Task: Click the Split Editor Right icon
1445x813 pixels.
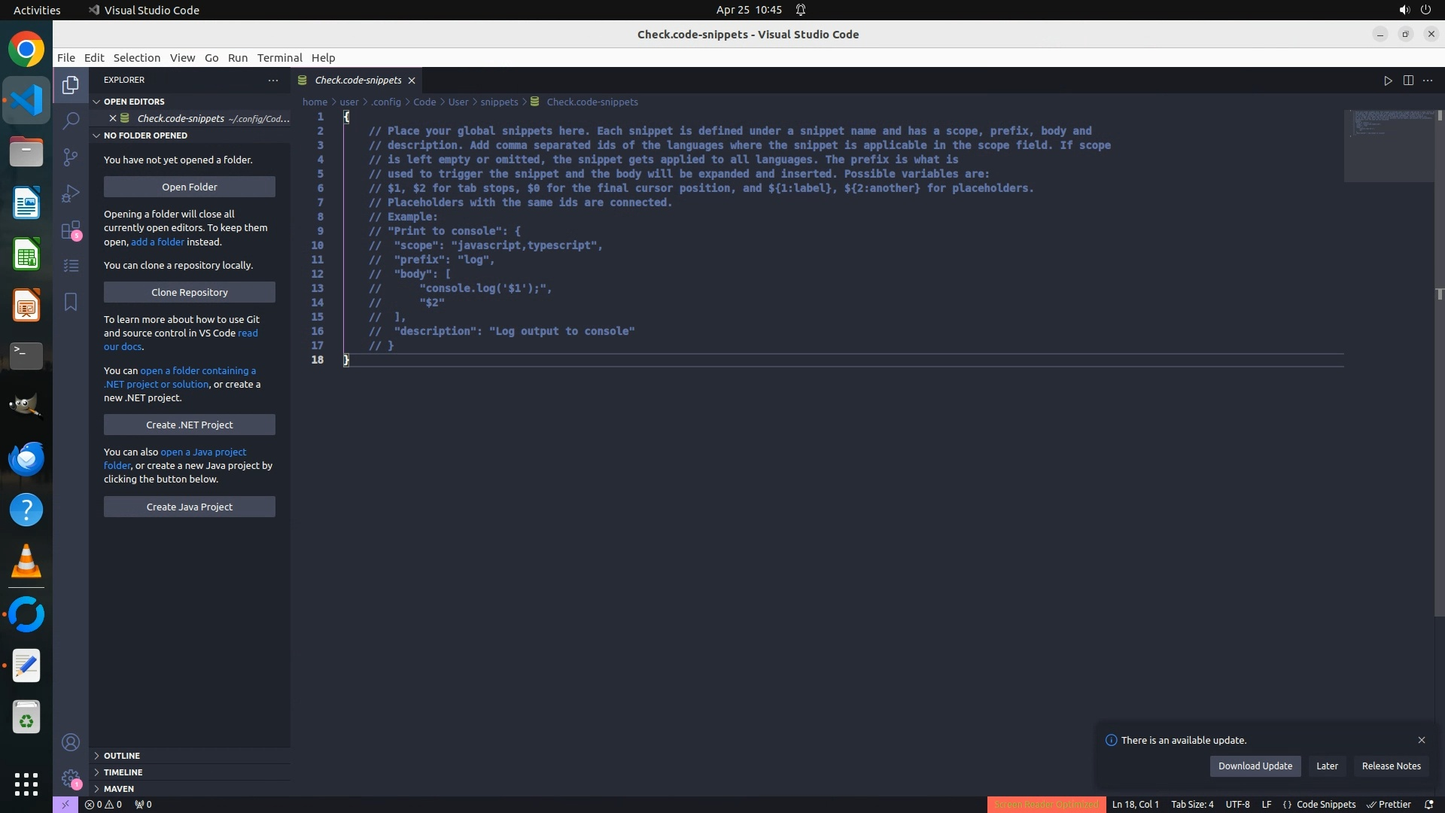Action: tap(1408, 81)
